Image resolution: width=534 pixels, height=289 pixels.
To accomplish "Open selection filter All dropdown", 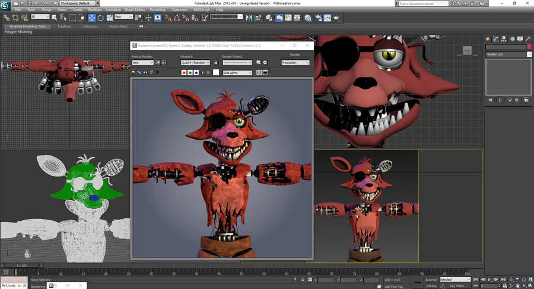I will point(40,17).
